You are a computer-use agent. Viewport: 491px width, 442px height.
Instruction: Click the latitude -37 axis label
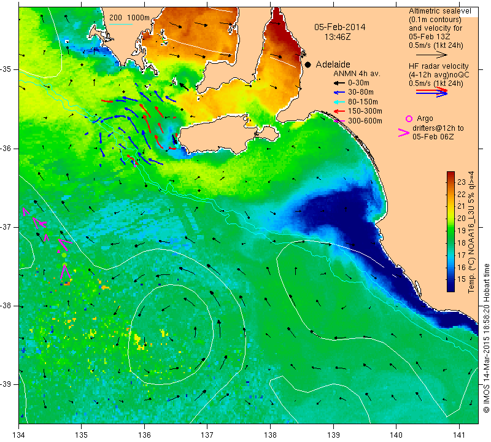pos(6,227)
